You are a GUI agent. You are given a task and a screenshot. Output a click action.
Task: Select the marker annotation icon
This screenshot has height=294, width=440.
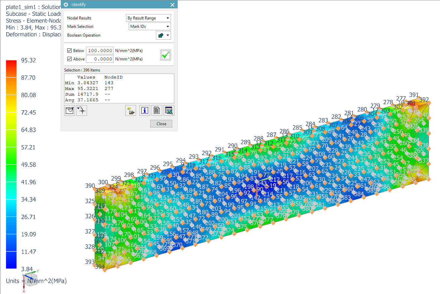(x=69, y=110)
